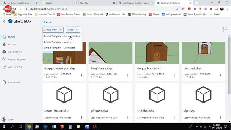Open the sign.skp cube thumbnail
Viewport: 231px width, 130px height.
[203, 95]
